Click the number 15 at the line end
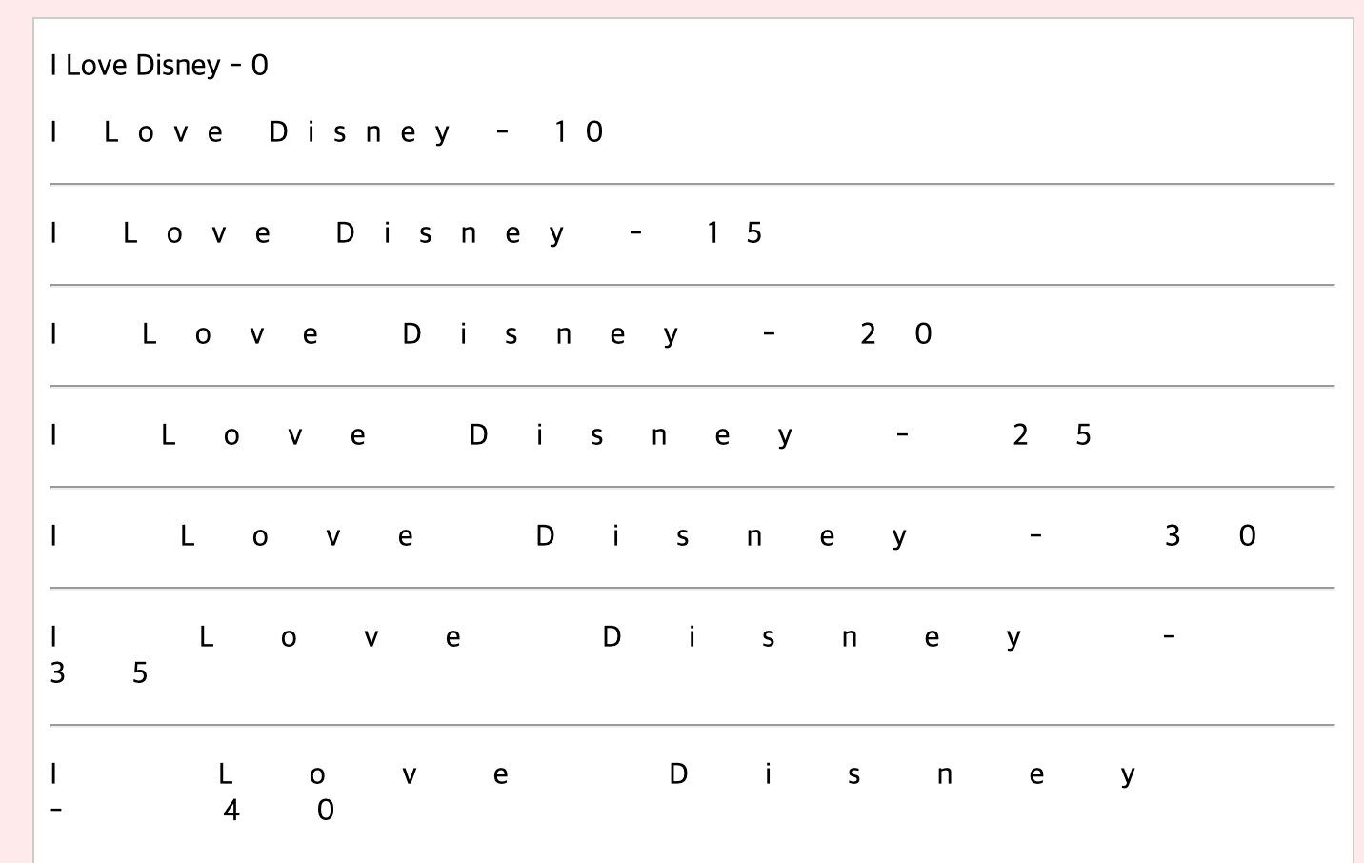The height and width of the screenshot is (863, 1364). click(734, 233)
